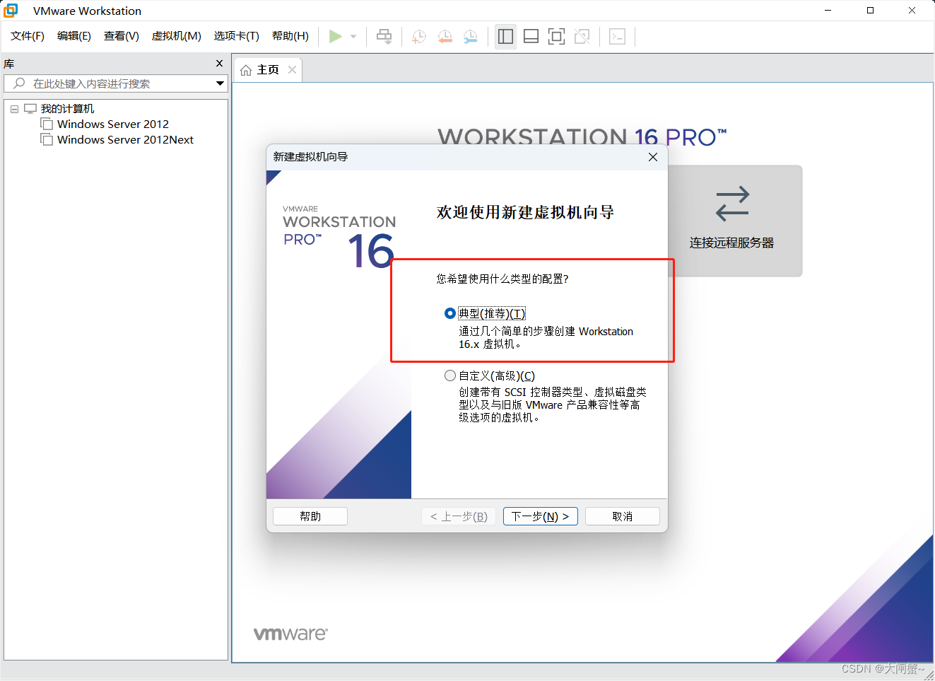Click the Windows Server 2012 VM icon
935x681 pixels.
click(47, 124)
